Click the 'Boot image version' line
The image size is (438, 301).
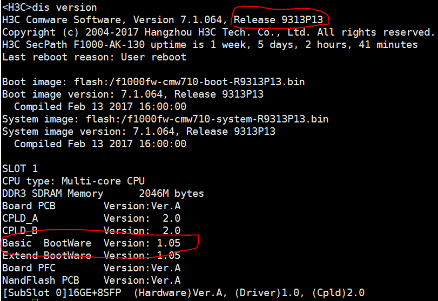[x=133, y=94]
